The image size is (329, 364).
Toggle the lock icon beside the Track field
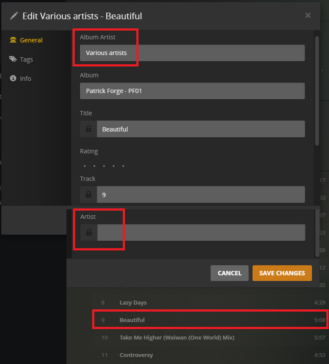click(88, 195)
